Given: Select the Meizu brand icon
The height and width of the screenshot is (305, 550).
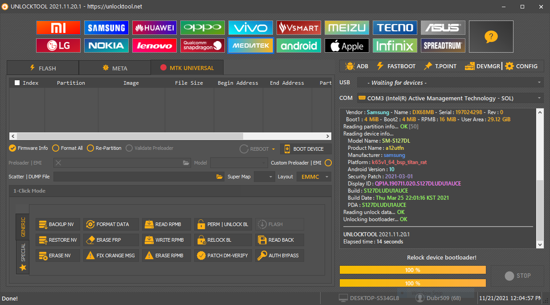Looking at the screenshot, I should click(x=347, y=28).
